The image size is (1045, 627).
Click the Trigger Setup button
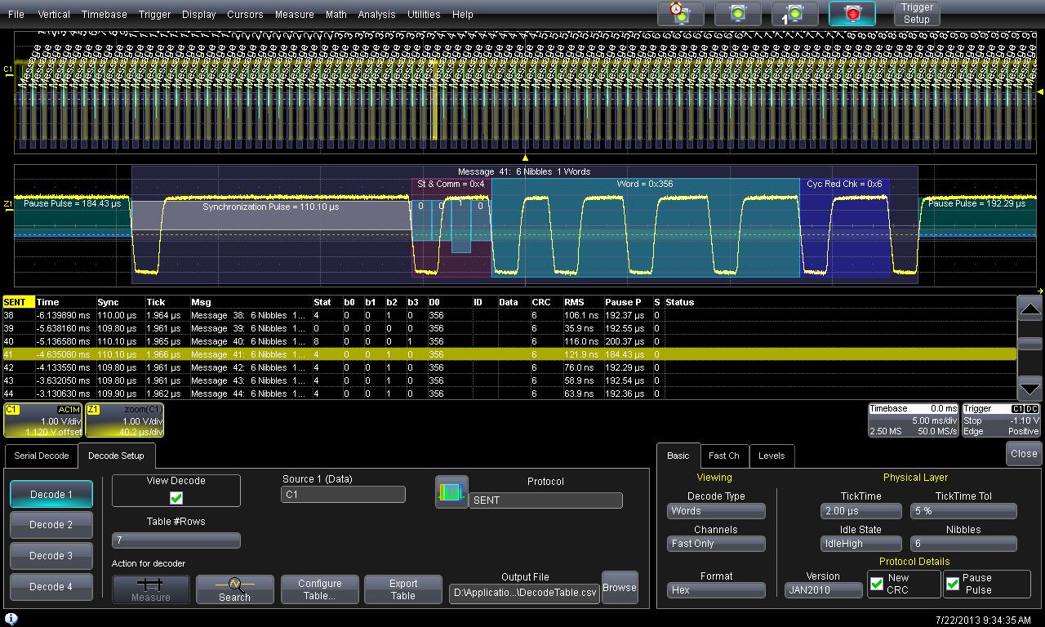[916, 14]
